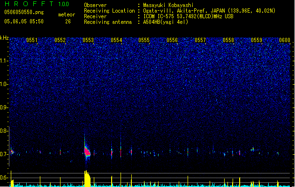Click the filename 0506050550.png
The height and width of the screenshot is (187, 295).
point(24,12)
